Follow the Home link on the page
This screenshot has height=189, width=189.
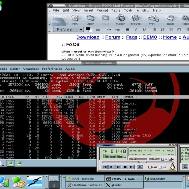coord(170,37)
